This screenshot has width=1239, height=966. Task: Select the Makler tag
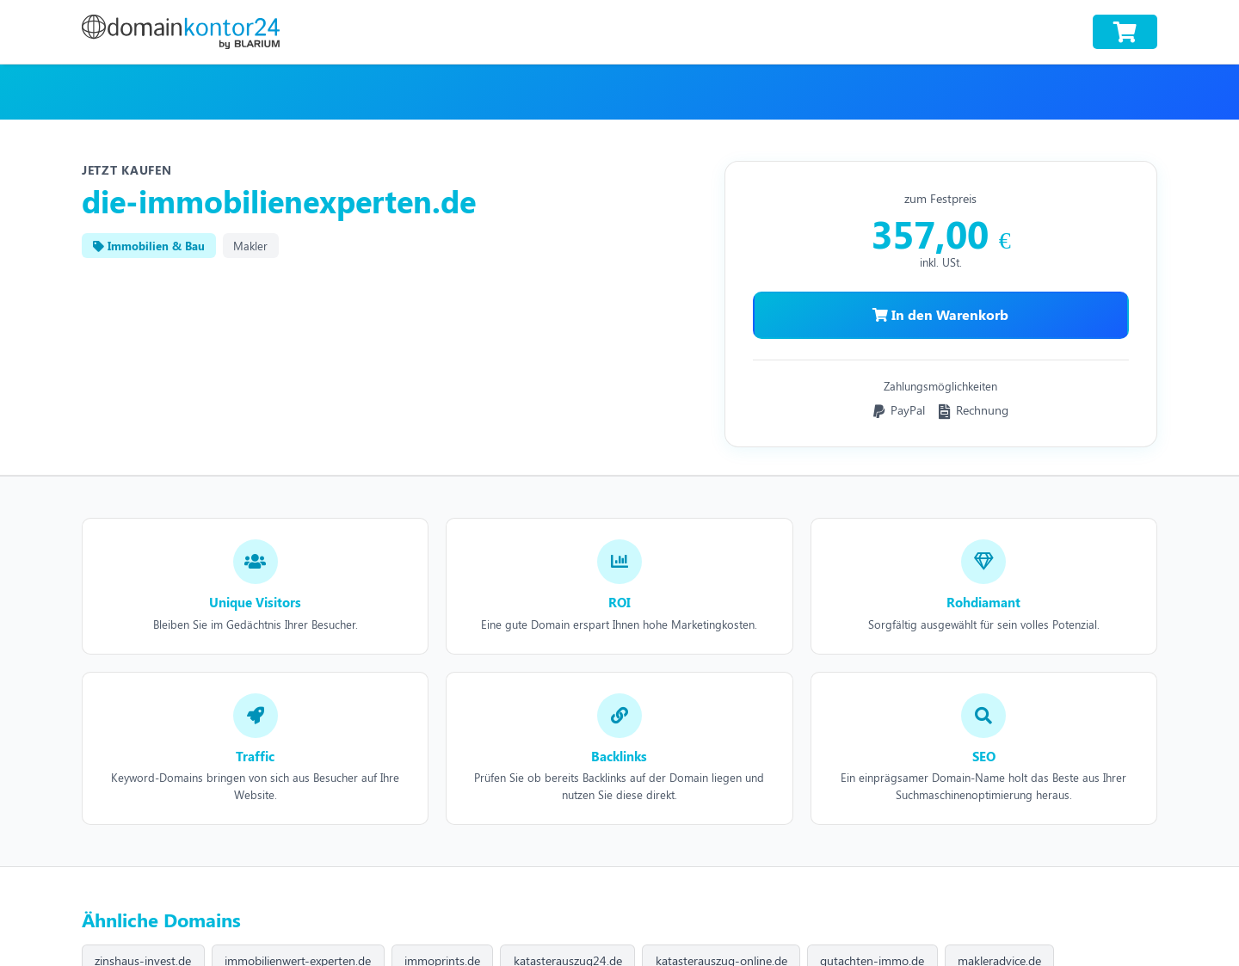point(250,246)
